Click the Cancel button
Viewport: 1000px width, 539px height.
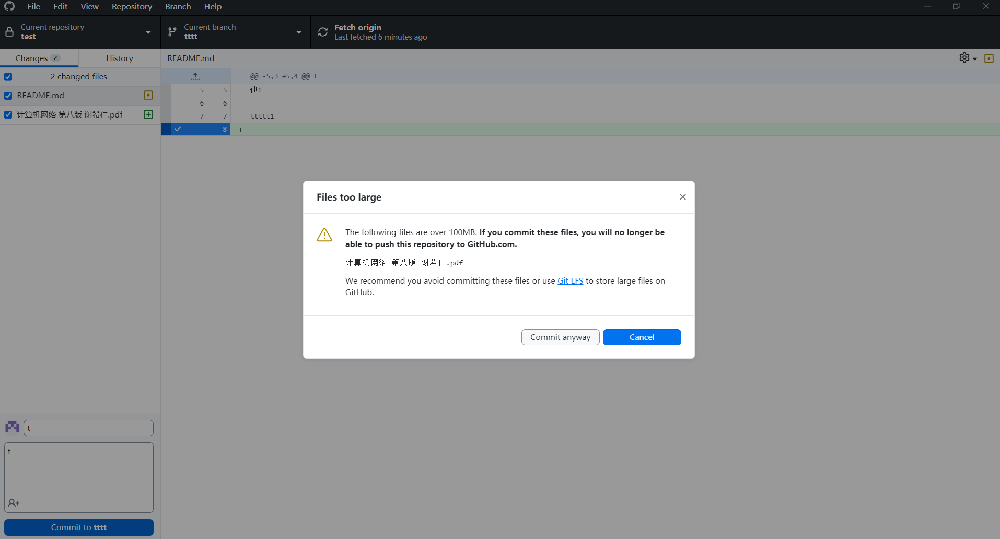pos(642,337)
